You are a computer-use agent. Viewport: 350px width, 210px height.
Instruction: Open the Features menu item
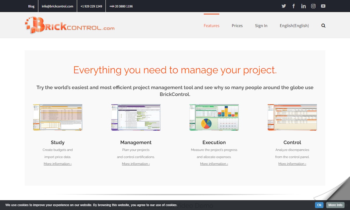[x=211, y=26]
